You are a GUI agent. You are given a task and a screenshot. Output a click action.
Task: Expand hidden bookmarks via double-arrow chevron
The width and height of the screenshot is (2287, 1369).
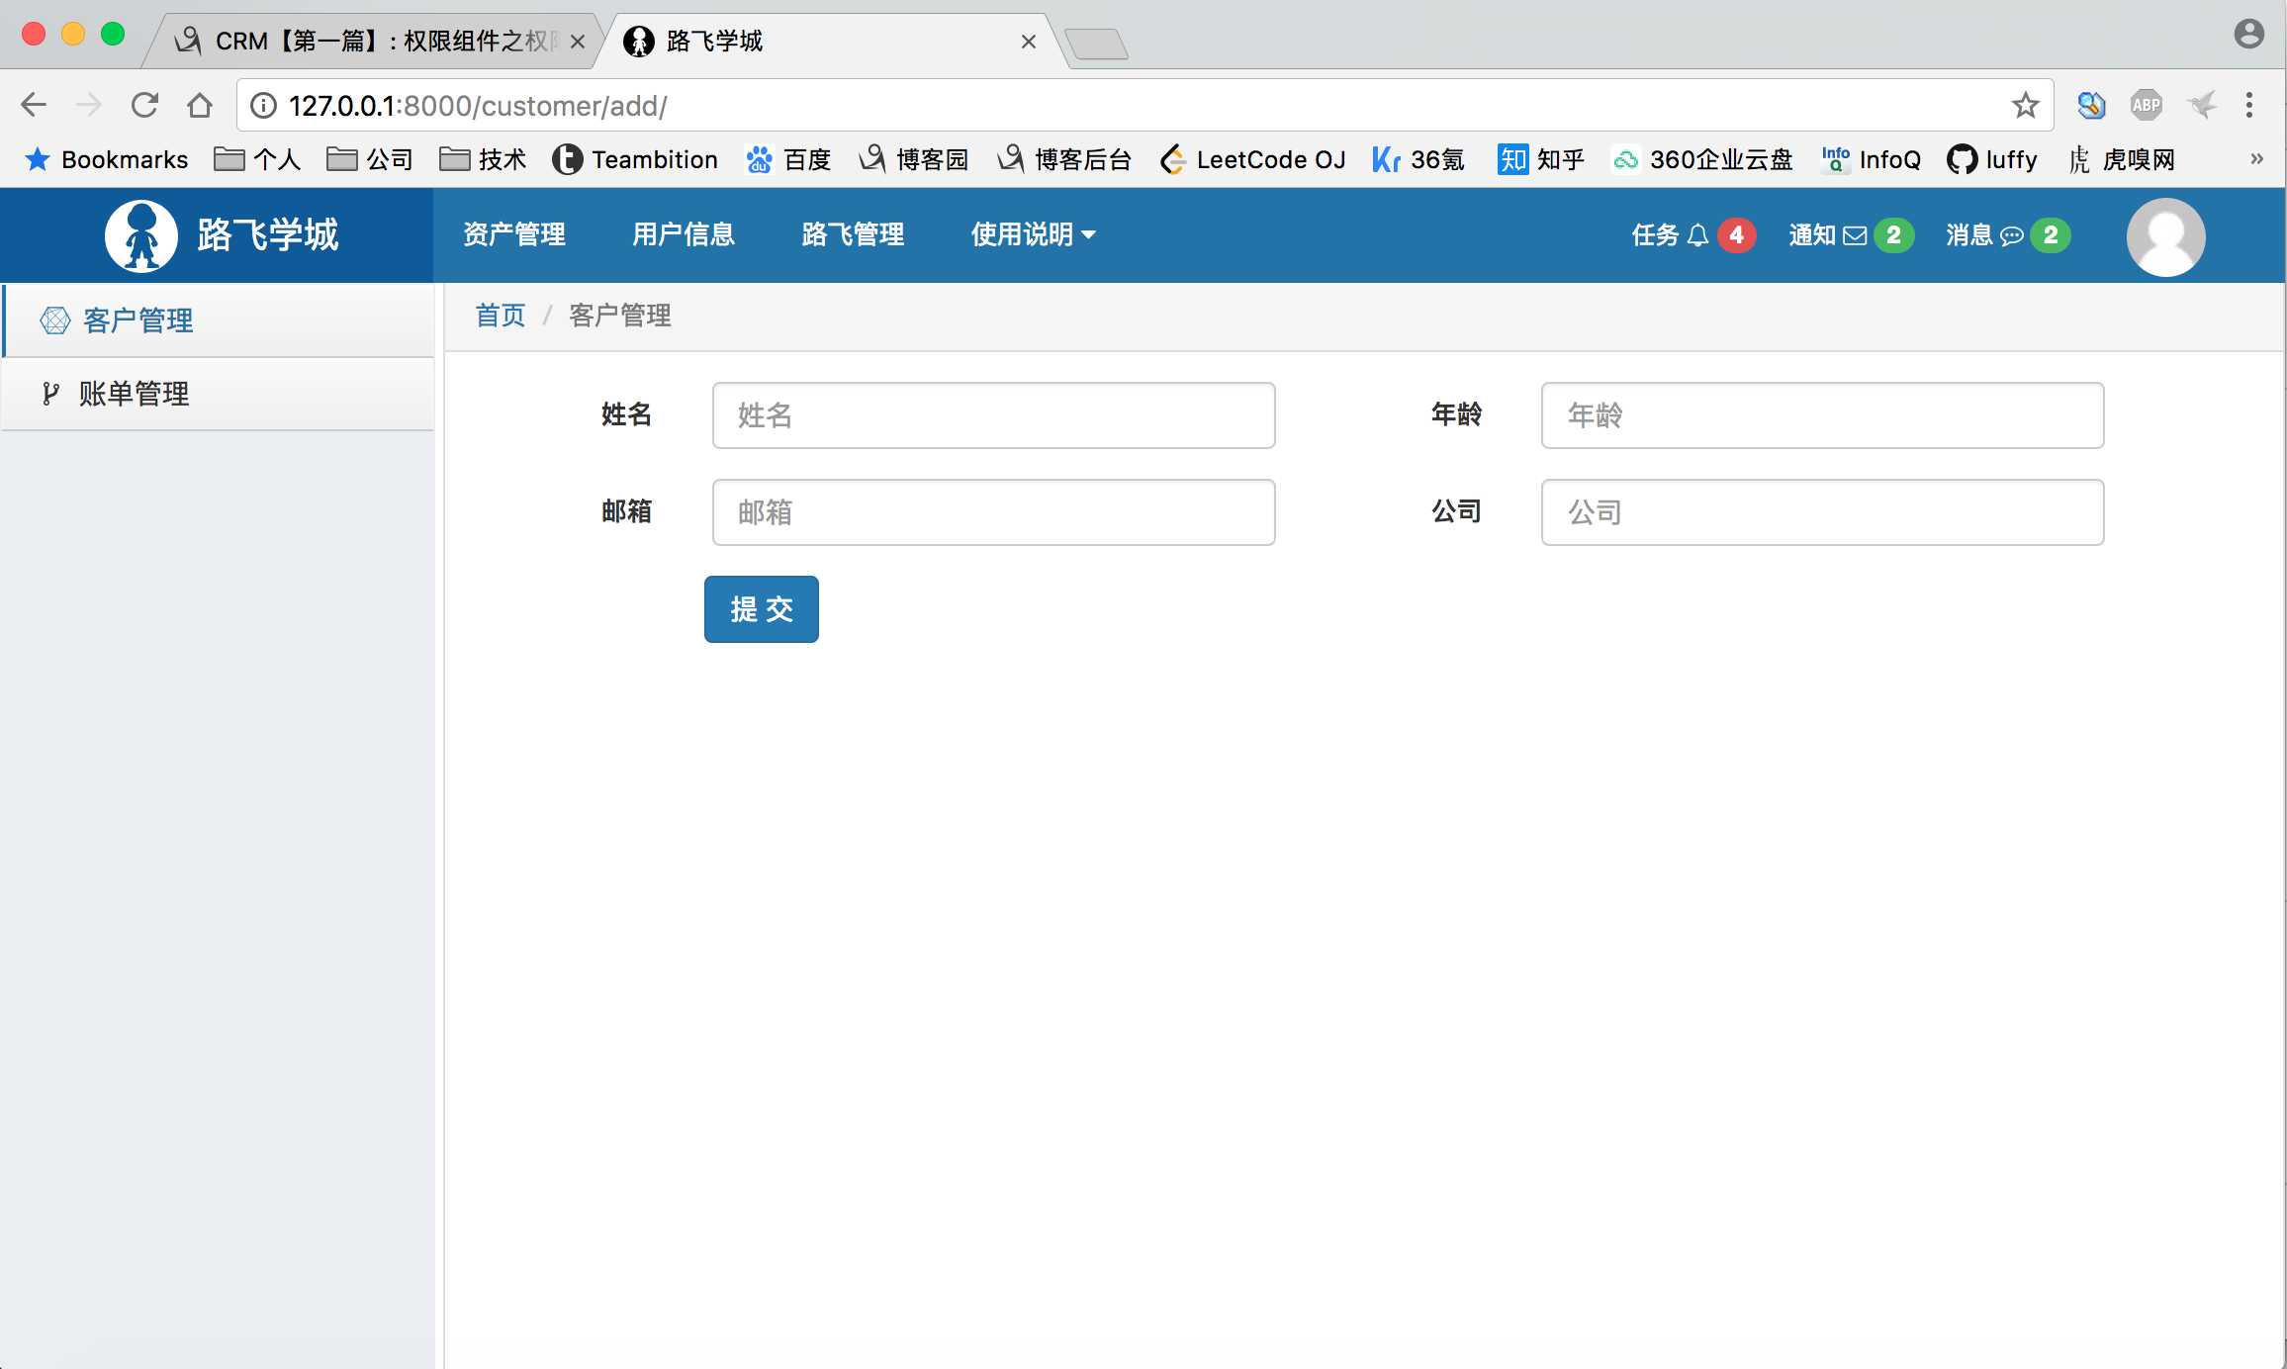tap(2256, 159)
